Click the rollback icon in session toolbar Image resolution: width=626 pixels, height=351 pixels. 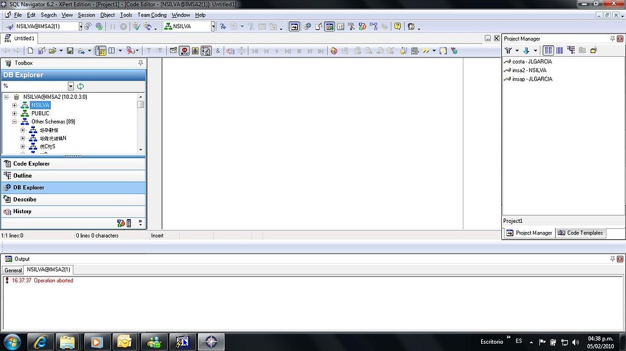click(x=148, y=26)
